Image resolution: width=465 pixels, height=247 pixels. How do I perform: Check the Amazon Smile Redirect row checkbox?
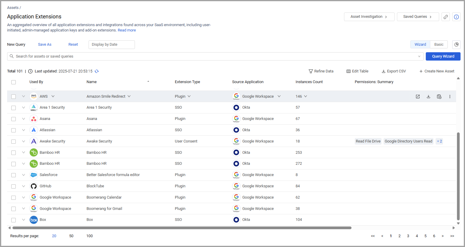click(x=13, y=96)
